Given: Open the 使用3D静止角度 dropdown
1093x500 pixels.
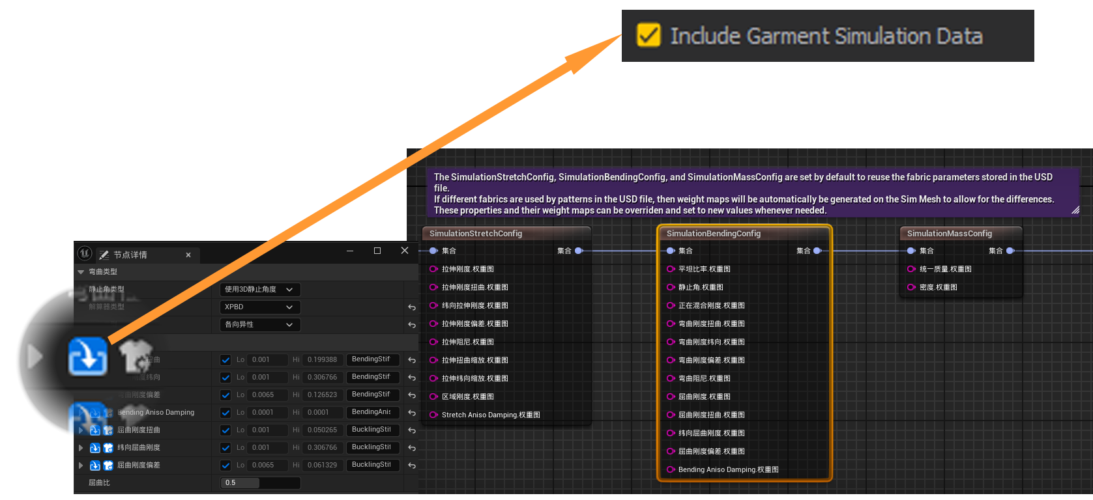Looking at the screenshot, I should (259, 290).
